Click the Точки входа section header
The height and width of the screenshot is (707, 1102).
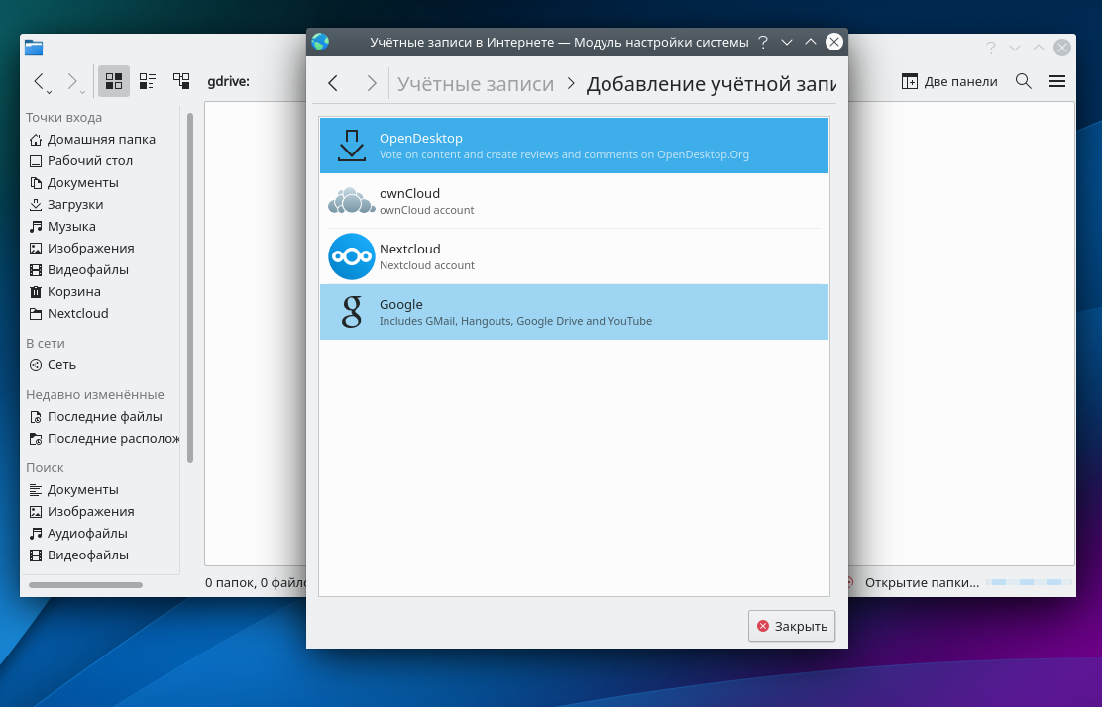pyautogui.click(x=64, y=117)
